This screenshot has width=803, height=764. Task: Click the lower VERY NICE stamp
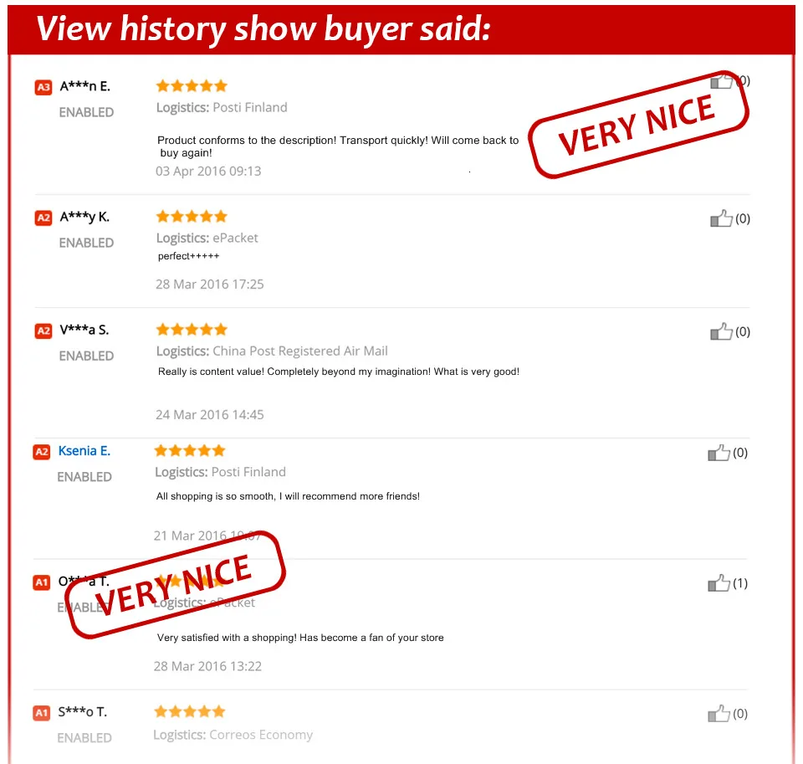click(175, 585)
